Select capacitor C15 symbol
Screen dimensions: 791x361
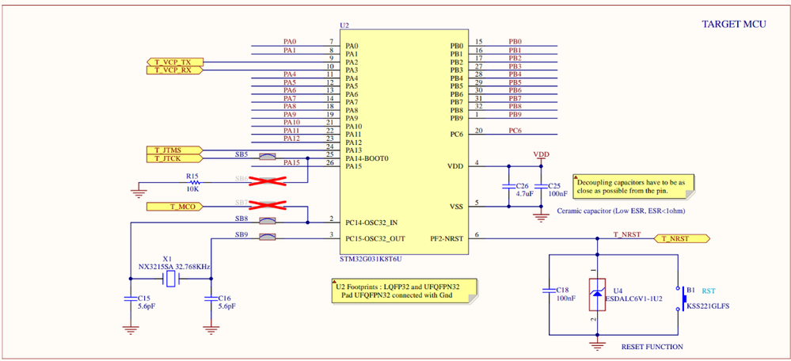(130, 298)
